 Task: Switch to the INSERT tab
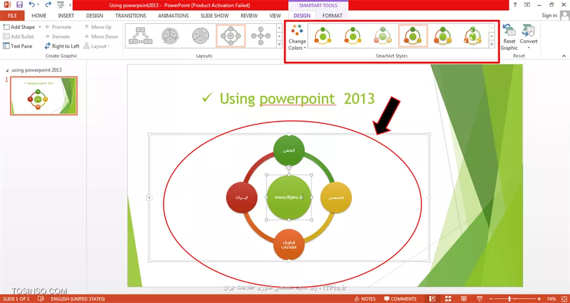click(x=66, y=16)
